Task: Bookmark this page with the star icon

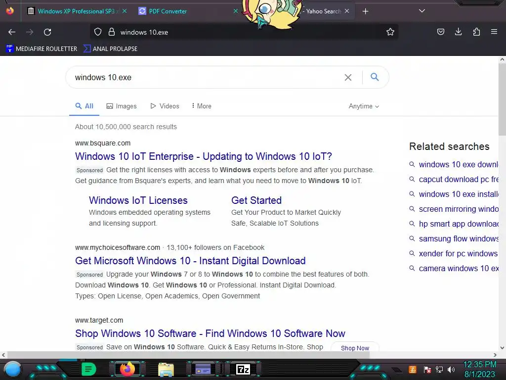Action: click(x=390, y=32)
